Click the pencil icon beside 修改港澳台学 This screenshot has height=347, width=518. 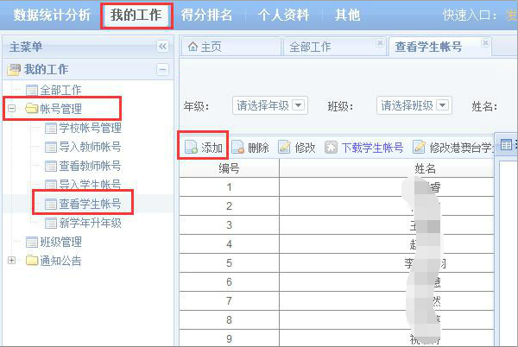pyautogui.click(x=420, y=148)
